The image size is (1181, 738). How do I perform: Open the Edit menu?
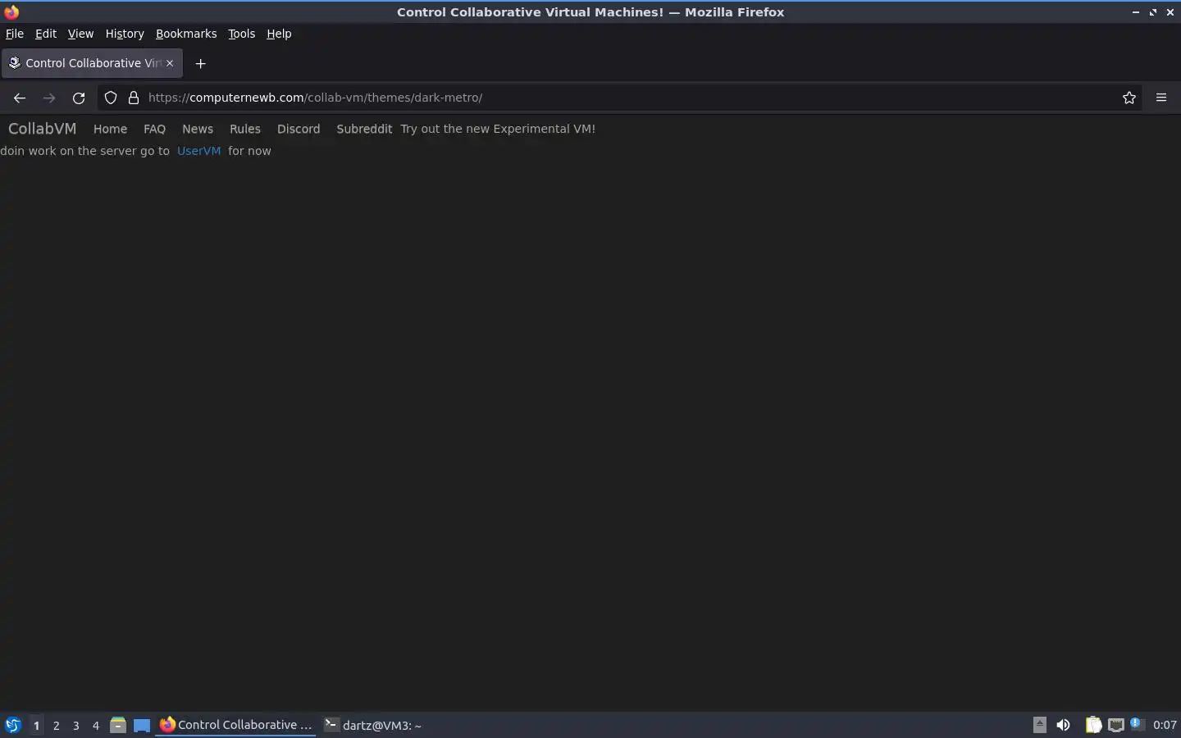(46, 34)
